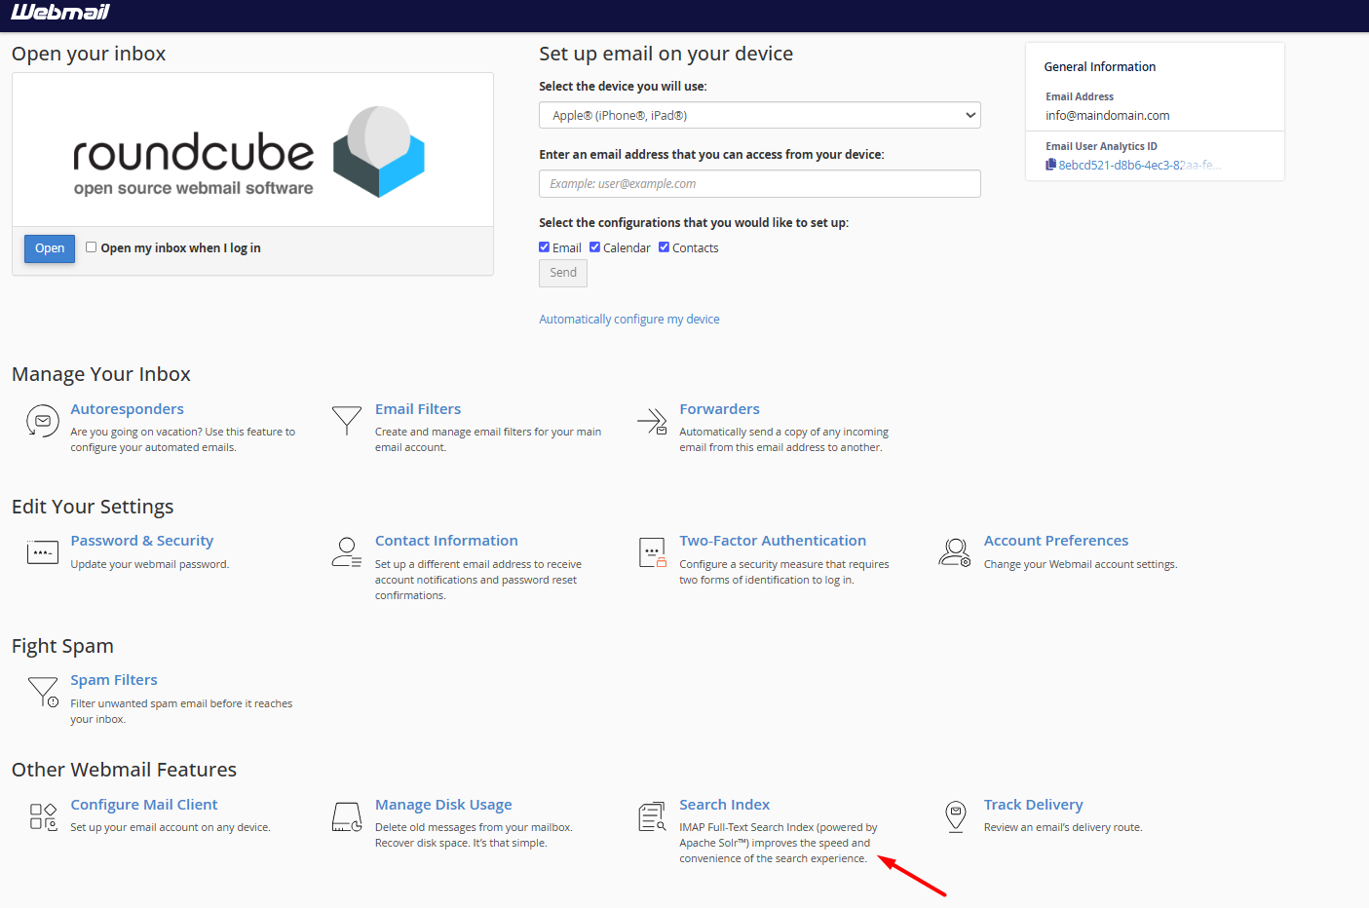Open Automatically configure my device link
Viewport: 1369px width, 908px height.
point(629,319)
